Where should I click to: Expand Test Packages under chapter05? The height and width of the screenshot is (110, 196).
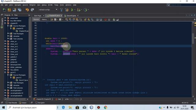[8, 34]
